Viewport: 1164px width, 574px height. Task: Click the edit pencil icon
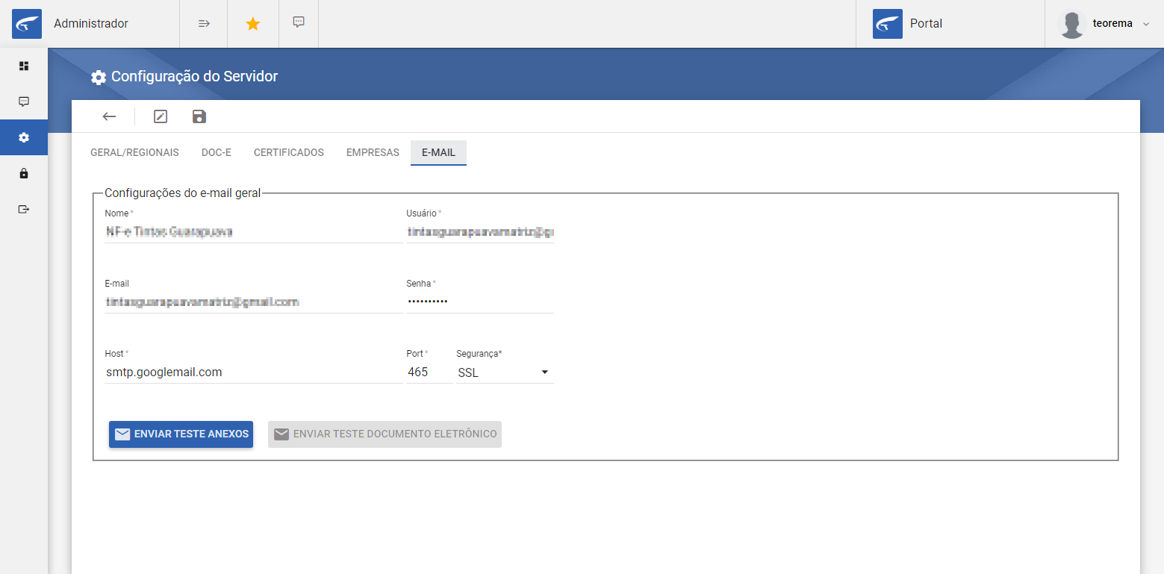coord(161,116)
